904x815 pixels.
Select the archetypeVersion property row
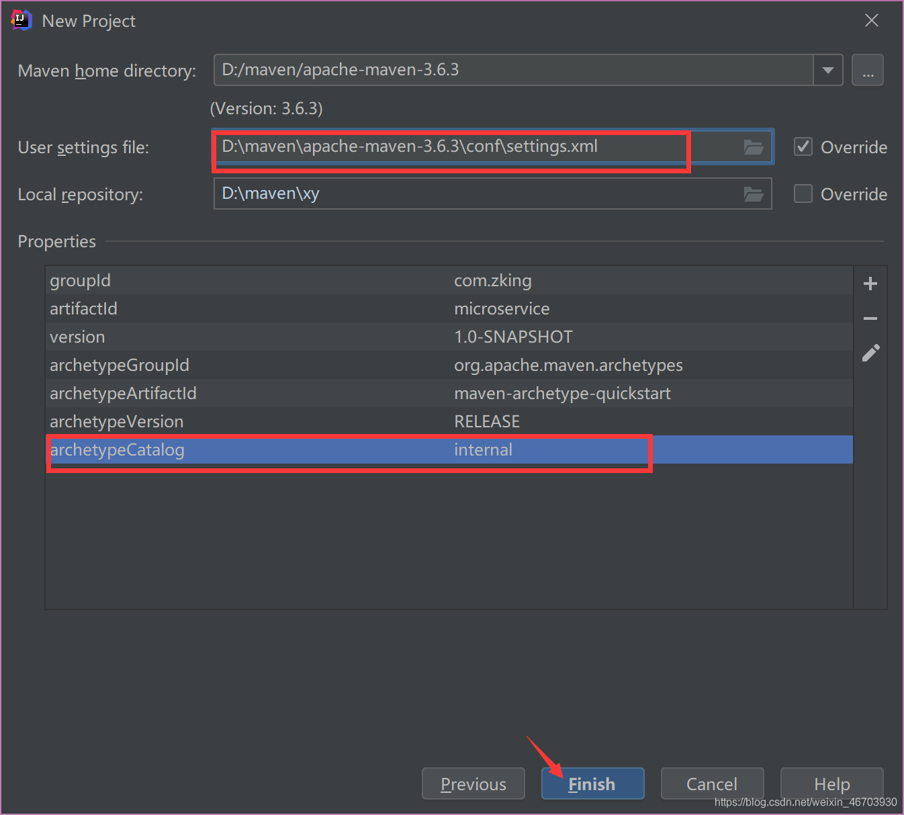[449, 421]
